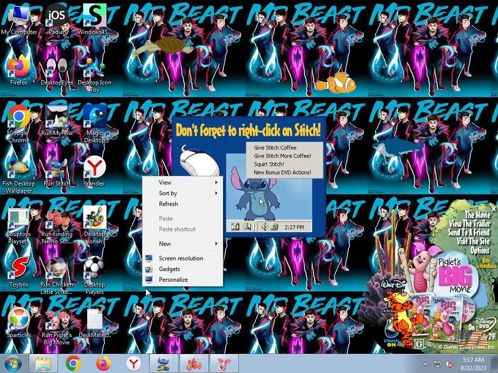This screenshot has height=373, width=498.
Task: Open Firefox from the taskbar
Action: pyautogui.click(x=104, y=363)
